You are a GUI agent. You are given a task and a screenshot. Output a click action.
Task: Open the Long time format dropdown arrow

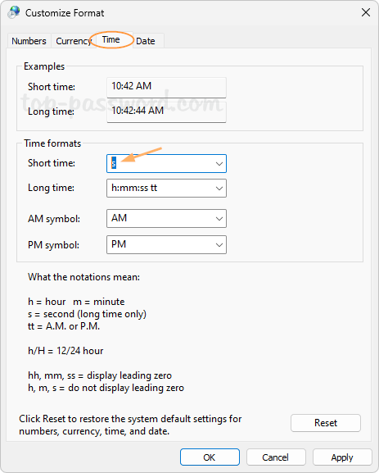click(219, 189)
